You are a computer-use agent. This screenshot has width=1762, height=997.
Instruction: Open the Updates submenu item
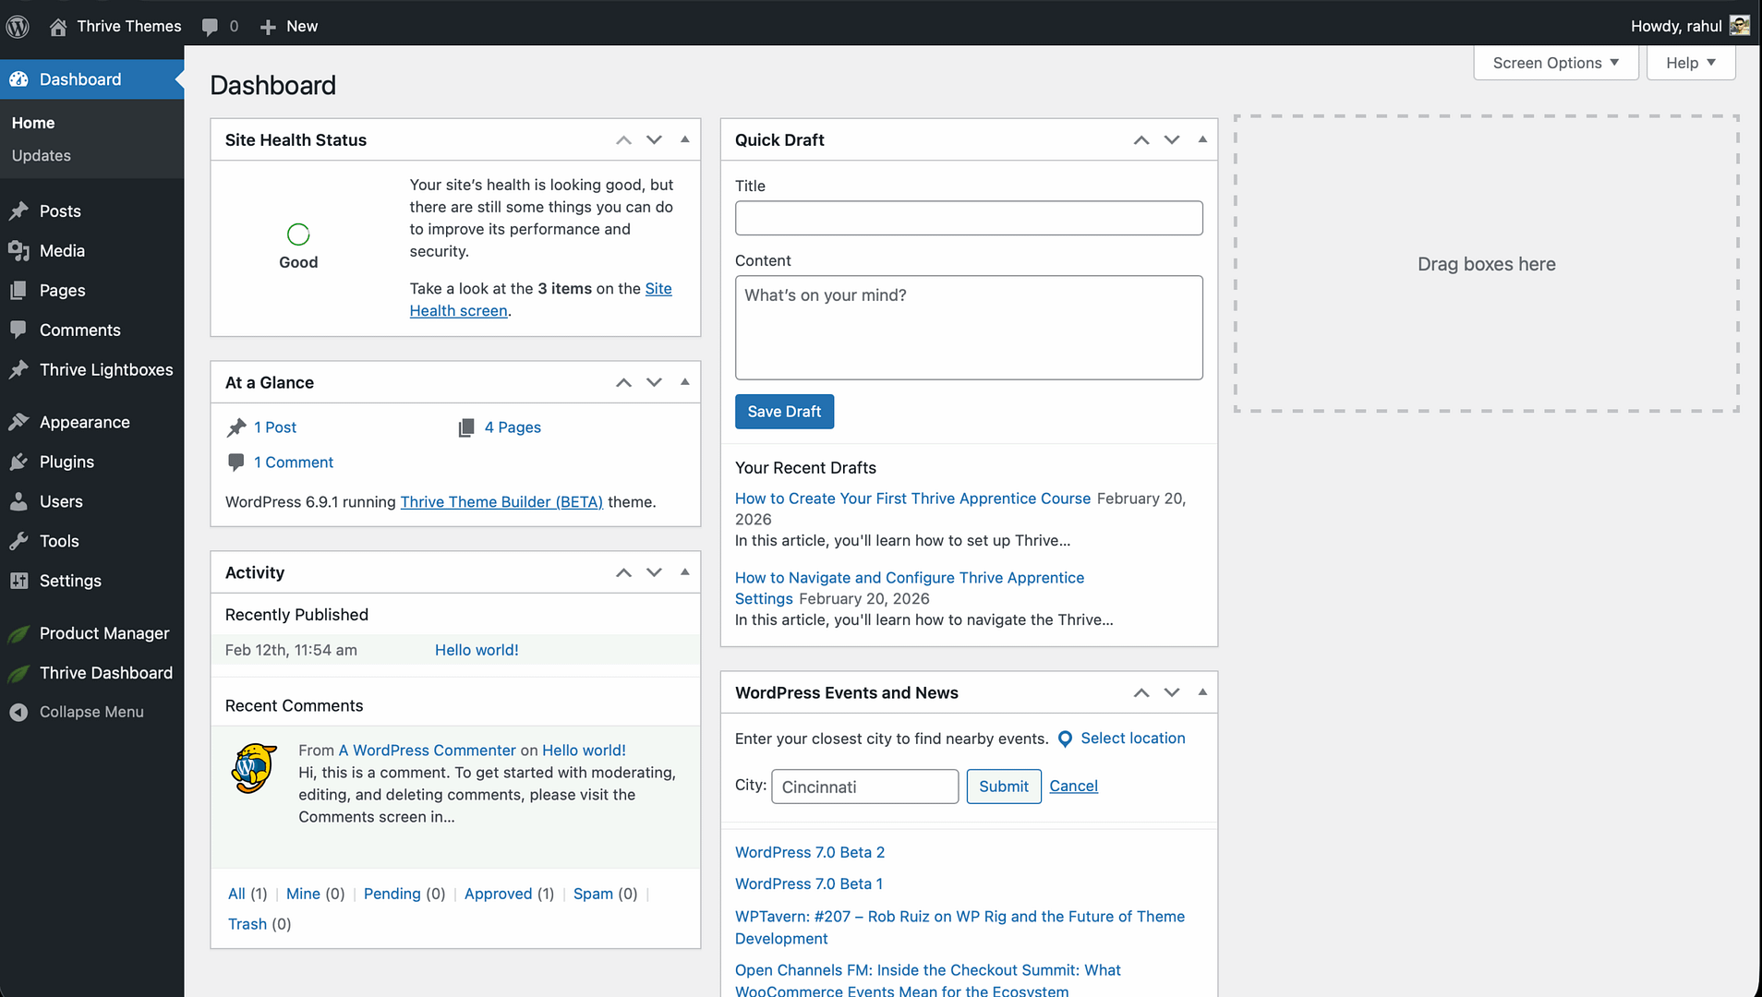pyautogui.click(x=42, y=156)
